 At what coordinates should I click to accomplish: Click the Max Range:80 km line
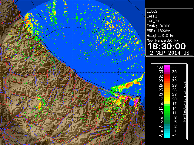click(x=162, y=40)
